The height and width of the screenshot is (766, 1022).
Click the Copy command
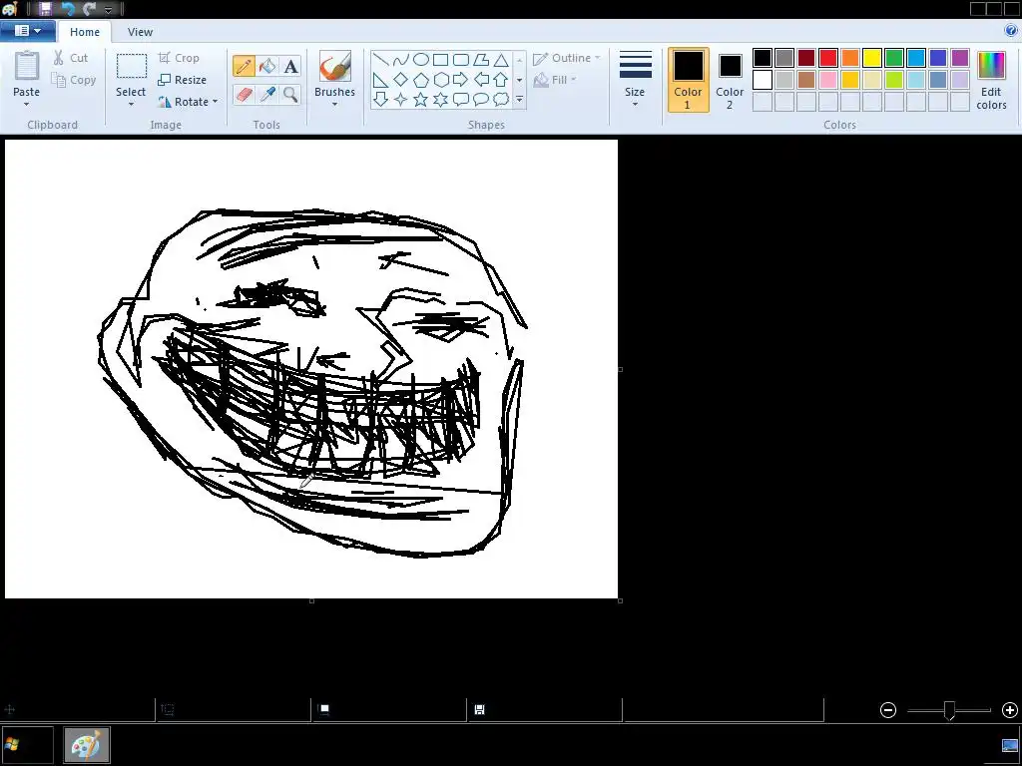point(74,80)
